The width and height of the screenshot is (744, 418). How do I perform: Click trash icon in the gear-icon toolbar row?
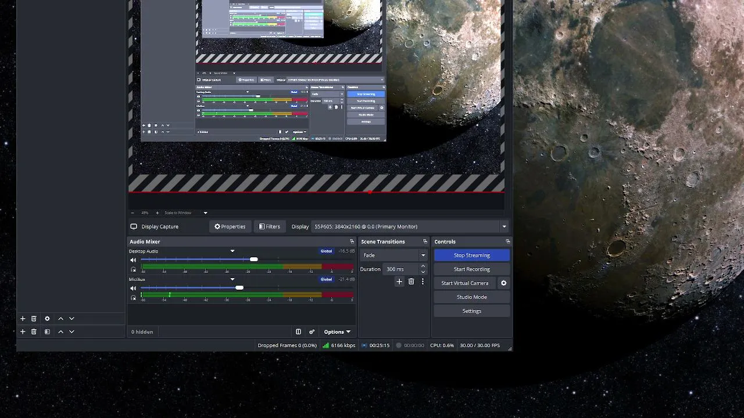(x=34, y=319)
